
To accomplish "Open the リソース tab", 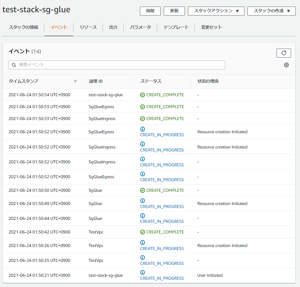I will tap(88, 27).
